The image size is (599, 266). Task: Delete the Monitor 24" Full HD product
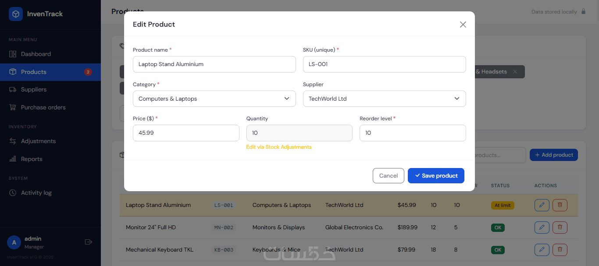tap(560, 227)
